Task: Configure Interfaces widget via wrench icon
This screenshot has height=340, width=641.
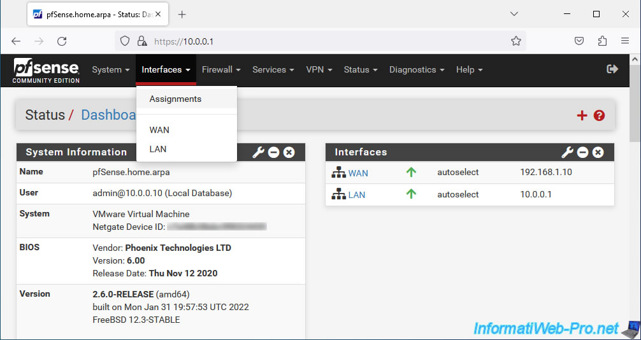Action: pos(567,152)
